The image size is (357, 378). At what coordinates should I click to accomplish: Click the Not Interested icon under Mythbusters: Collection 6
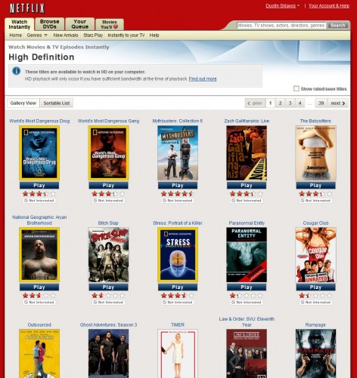[164, 201]
